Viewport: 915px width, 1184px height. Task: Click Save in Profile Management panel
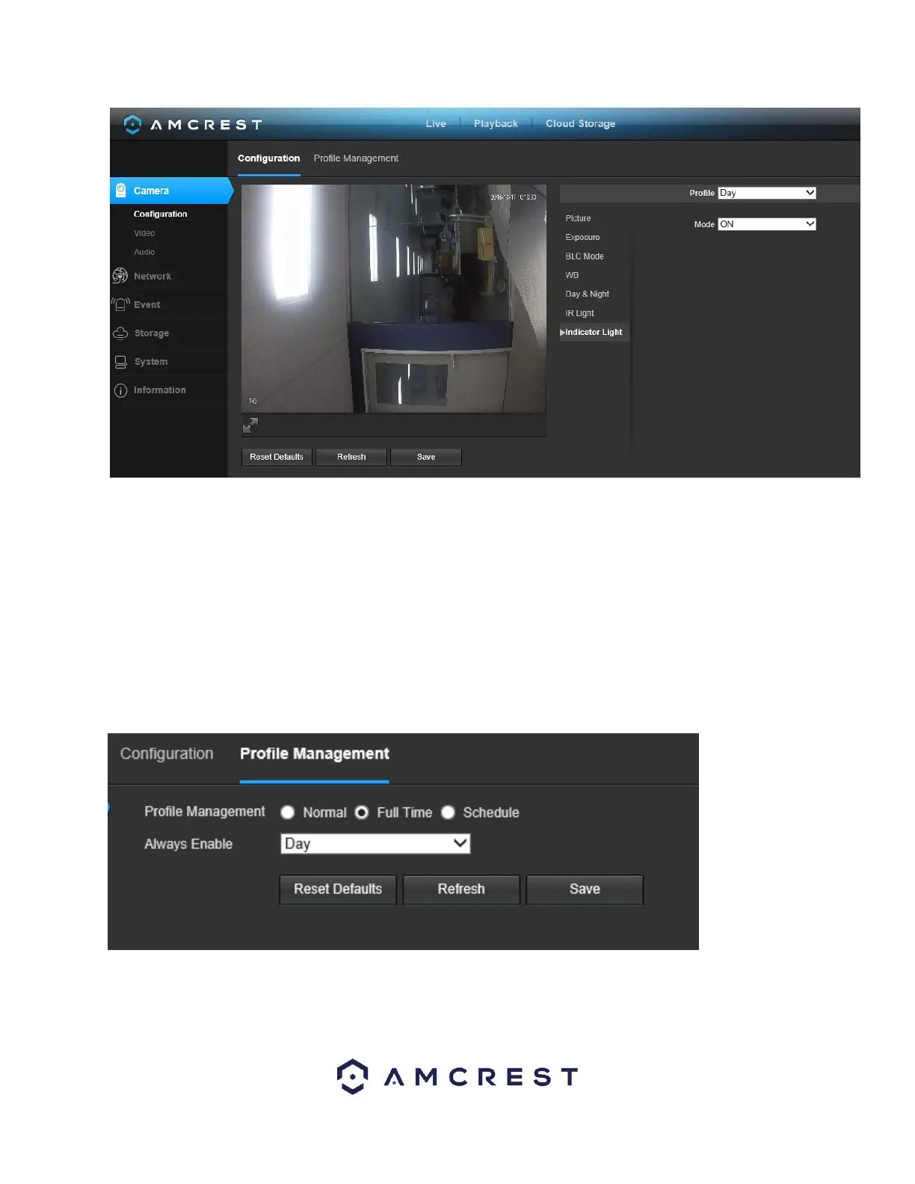tap(585, 889)
